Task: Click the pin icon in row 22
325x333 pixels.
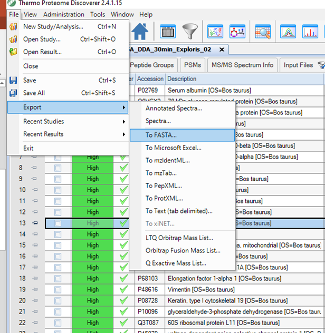Action: (35, 322)
